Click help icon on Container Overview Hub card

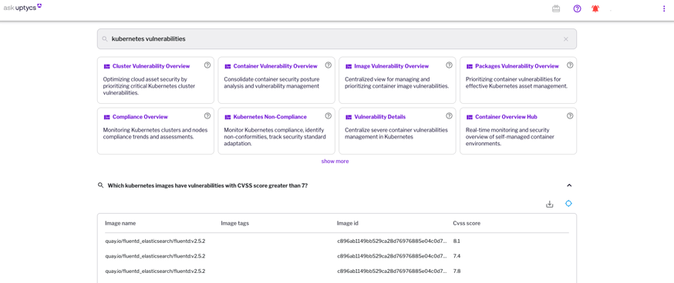coord(570,116)
